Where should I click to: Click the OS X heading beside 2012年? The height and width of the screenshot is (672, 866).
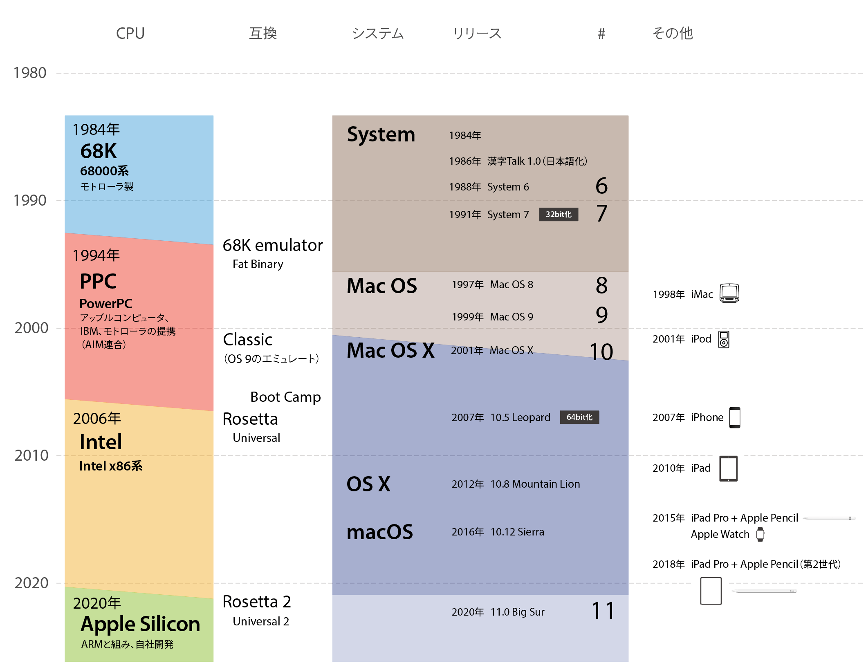(x=368, y=484)
